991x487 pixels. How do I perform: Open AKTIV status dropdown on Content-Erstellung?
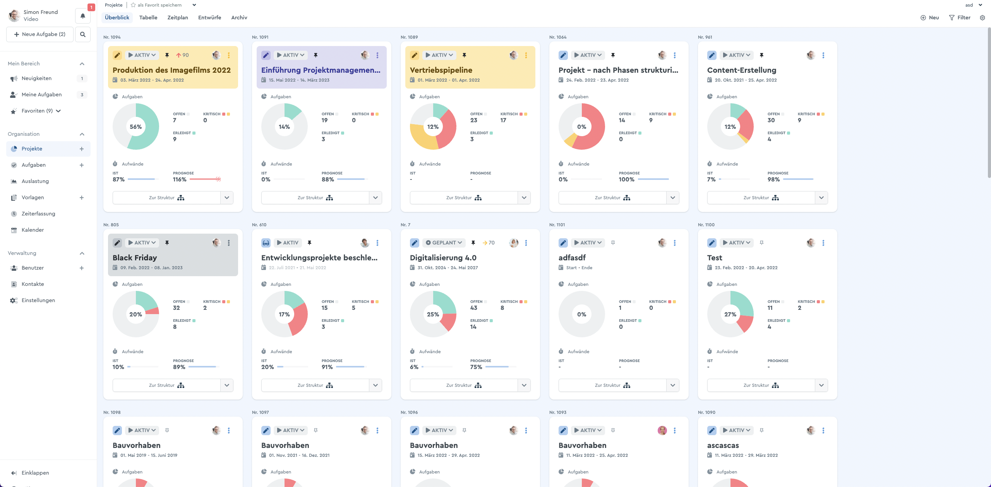pos(737,55)
